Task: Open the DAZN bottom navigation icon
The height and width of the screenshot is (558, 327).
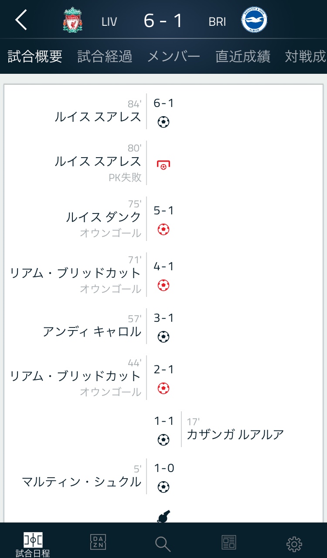Action: click(x=98, y=542)
